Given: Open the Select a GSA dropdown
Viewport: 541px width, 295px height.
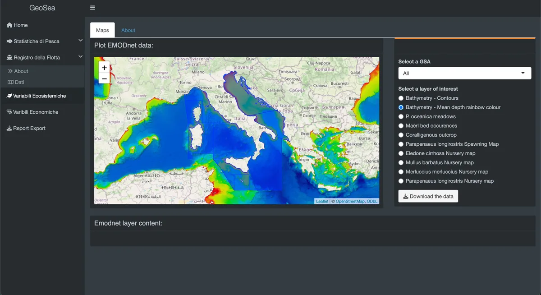Looking at the screenshot, I should 465,73.
